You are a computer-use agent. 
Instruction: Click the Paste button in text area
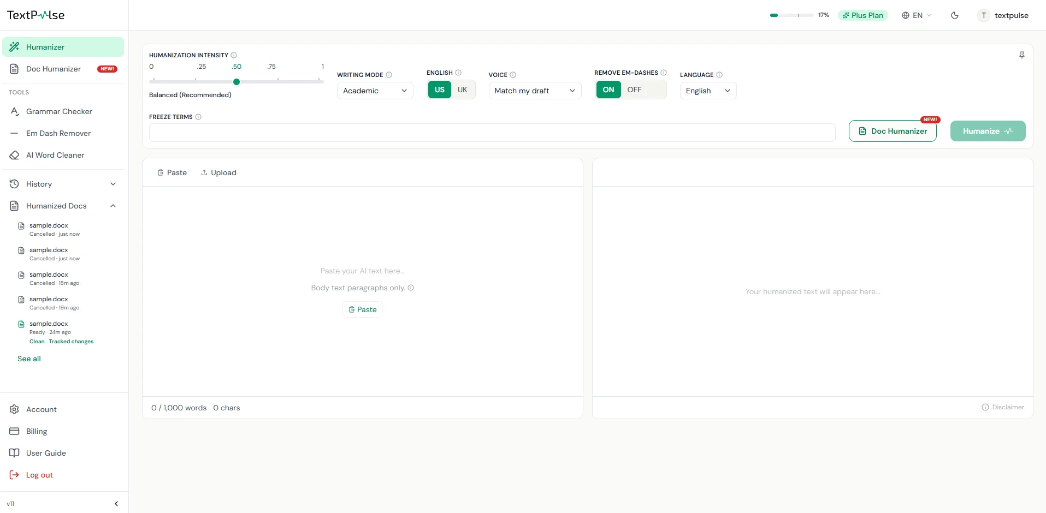363,309
